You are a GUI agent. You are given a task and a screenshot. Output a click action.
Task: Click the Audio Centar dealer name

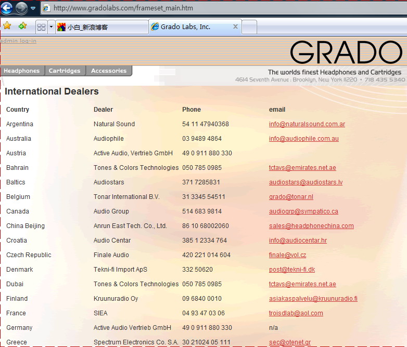click(112, 240)
